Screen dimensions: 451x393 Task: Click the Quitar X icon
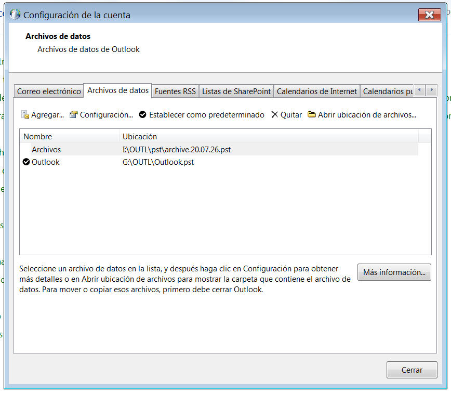(x=275, y=115)
